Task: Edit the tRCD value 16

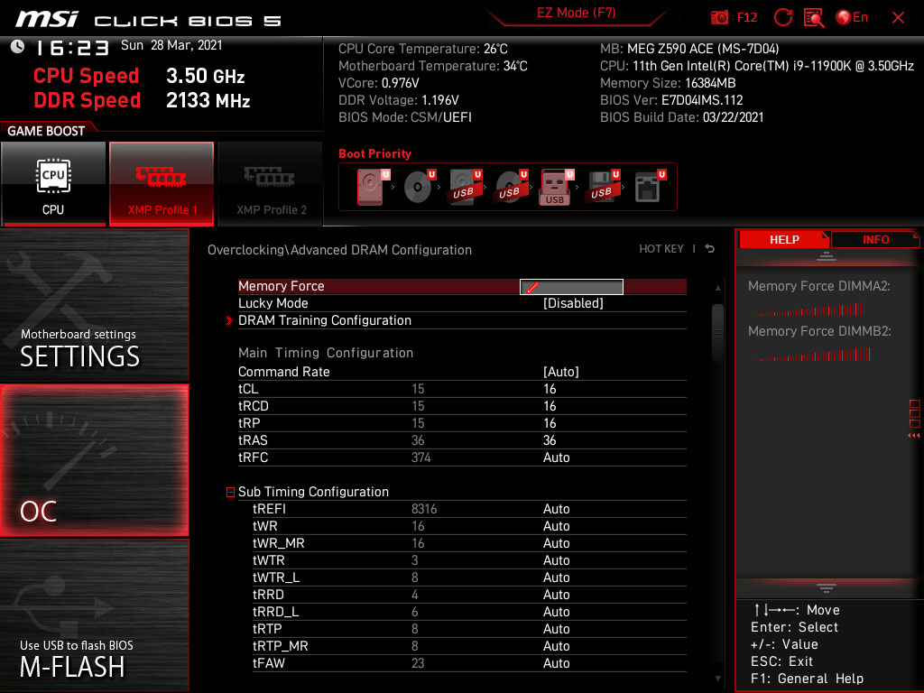Action: pyautogui.click(x=550, y=406)
